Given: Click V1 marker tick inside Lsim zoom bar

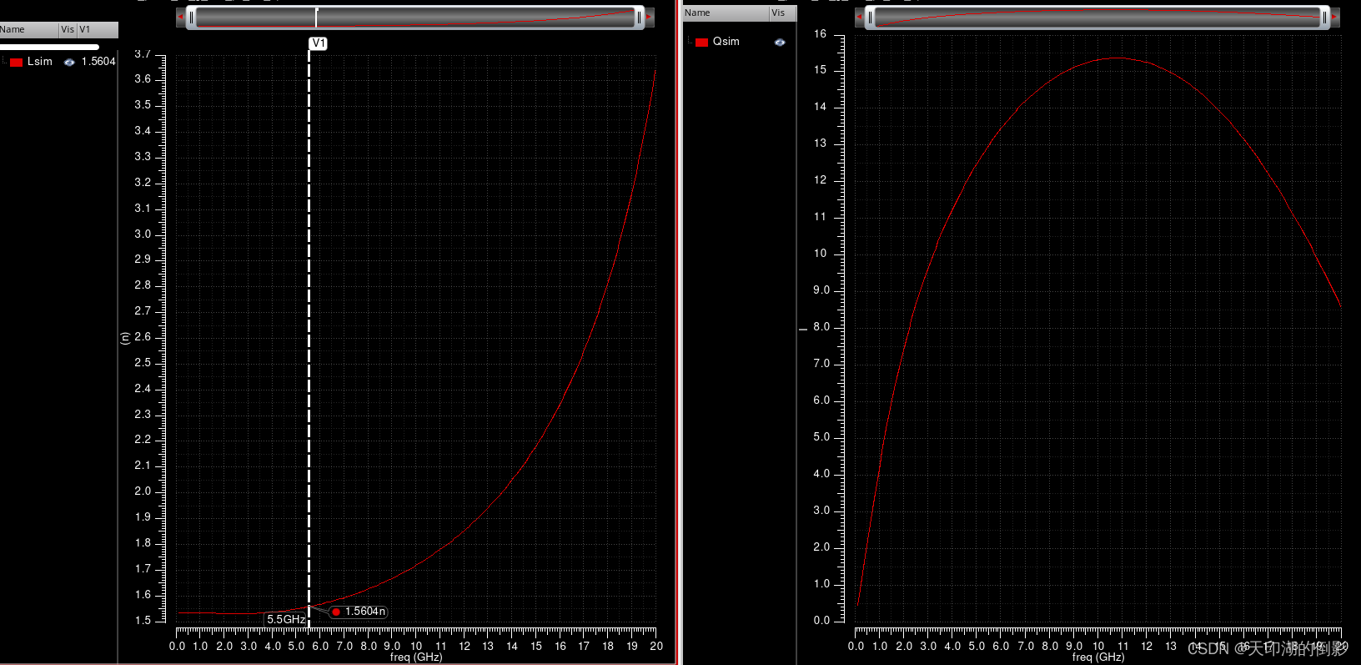Looking at the screenshot, I should click(x=316, y=17).
